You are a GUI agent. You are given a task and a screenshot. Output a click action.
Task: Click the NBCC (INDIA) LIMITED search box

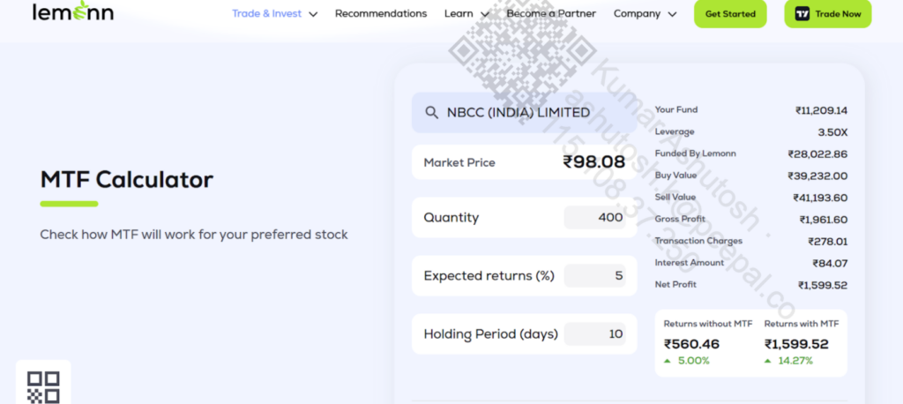click(524, 113)
